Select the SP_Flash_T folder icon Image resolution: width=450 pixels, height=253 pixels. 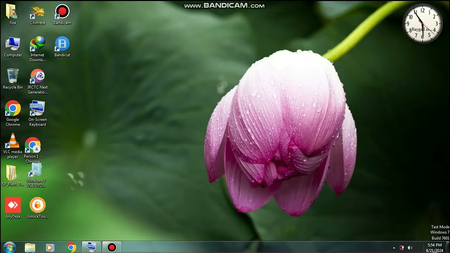tap(12, 174)
